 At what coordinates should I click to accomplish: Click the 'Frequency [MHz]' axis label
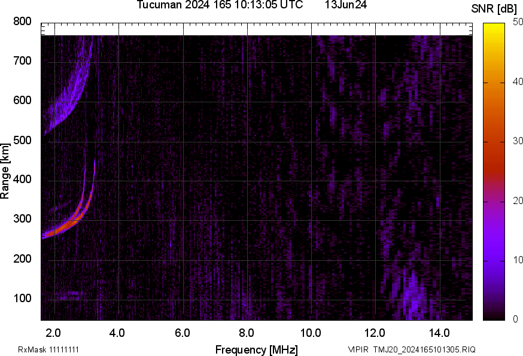pos(257,349)
